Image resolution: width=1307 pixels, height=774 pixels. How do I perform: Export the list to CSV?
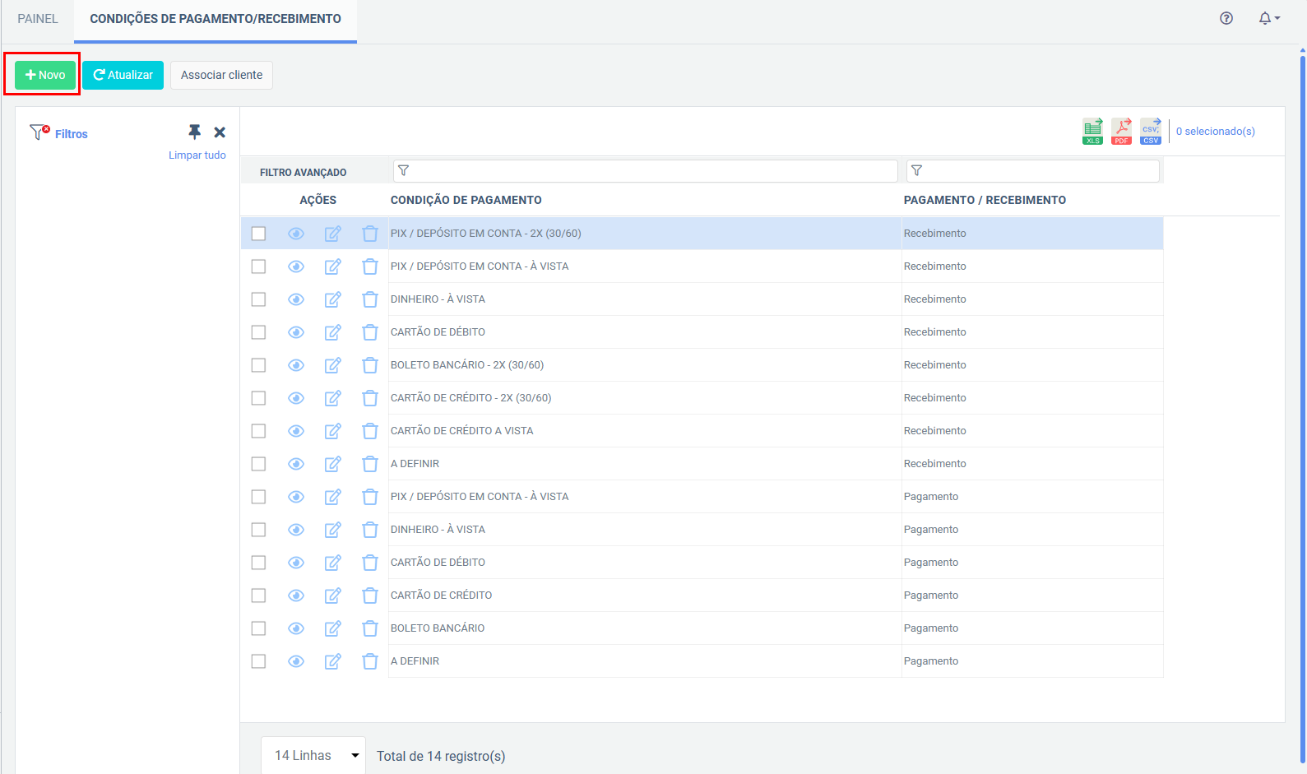pos(1150,131)
